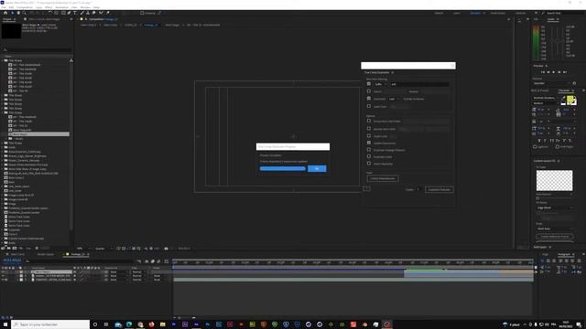This screenshot has width=586, height=329.
Task: Click the Check Dependencies button
Action: click(x=383, y=179)
